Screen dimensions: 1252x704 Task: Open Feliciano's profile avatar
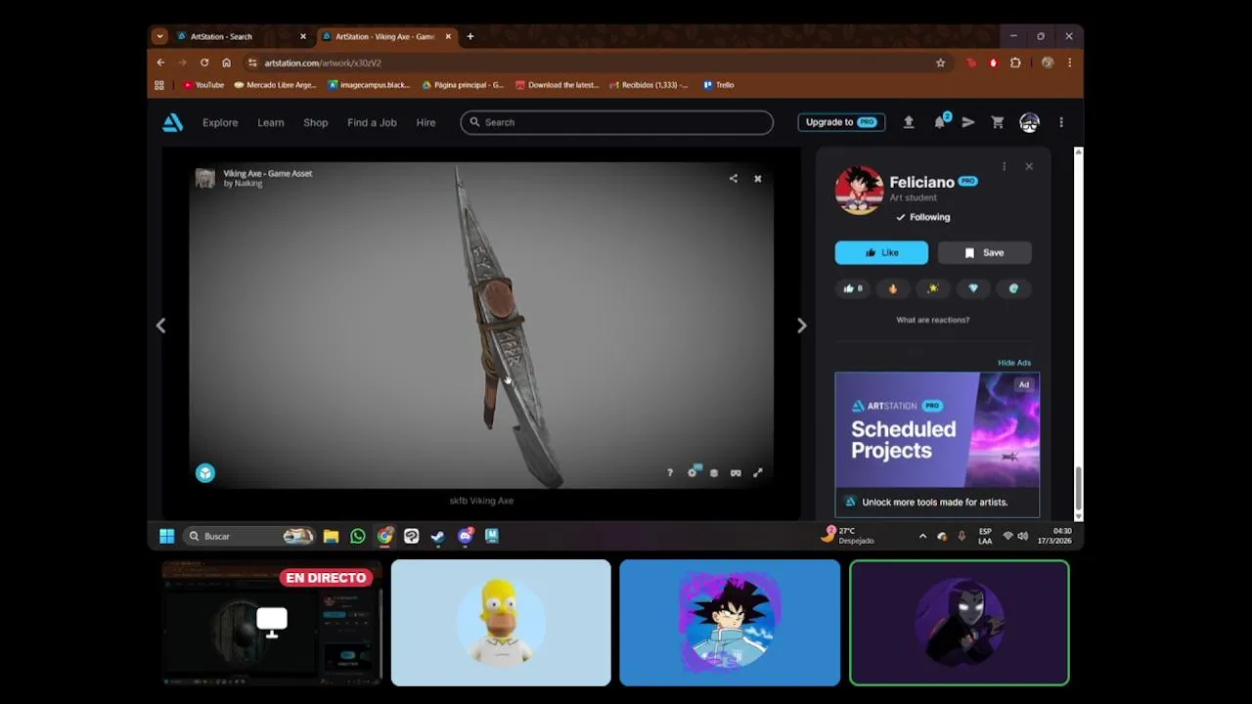click(x=859, y=190)
